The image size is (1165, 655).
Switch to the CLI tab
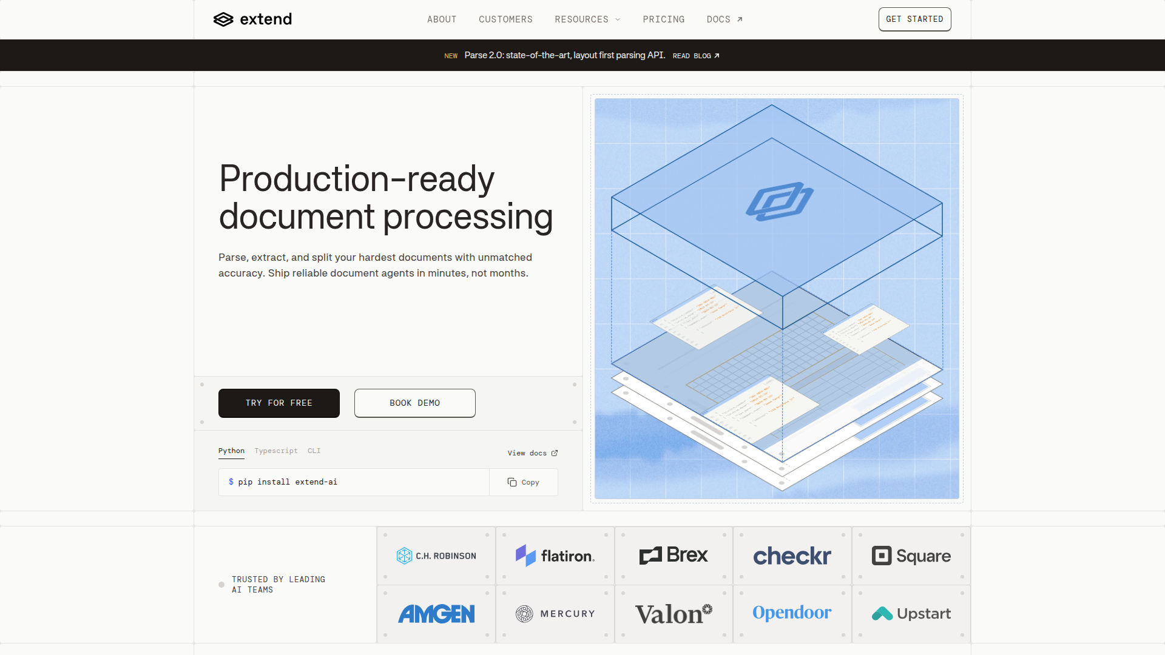tap(314, 451)
